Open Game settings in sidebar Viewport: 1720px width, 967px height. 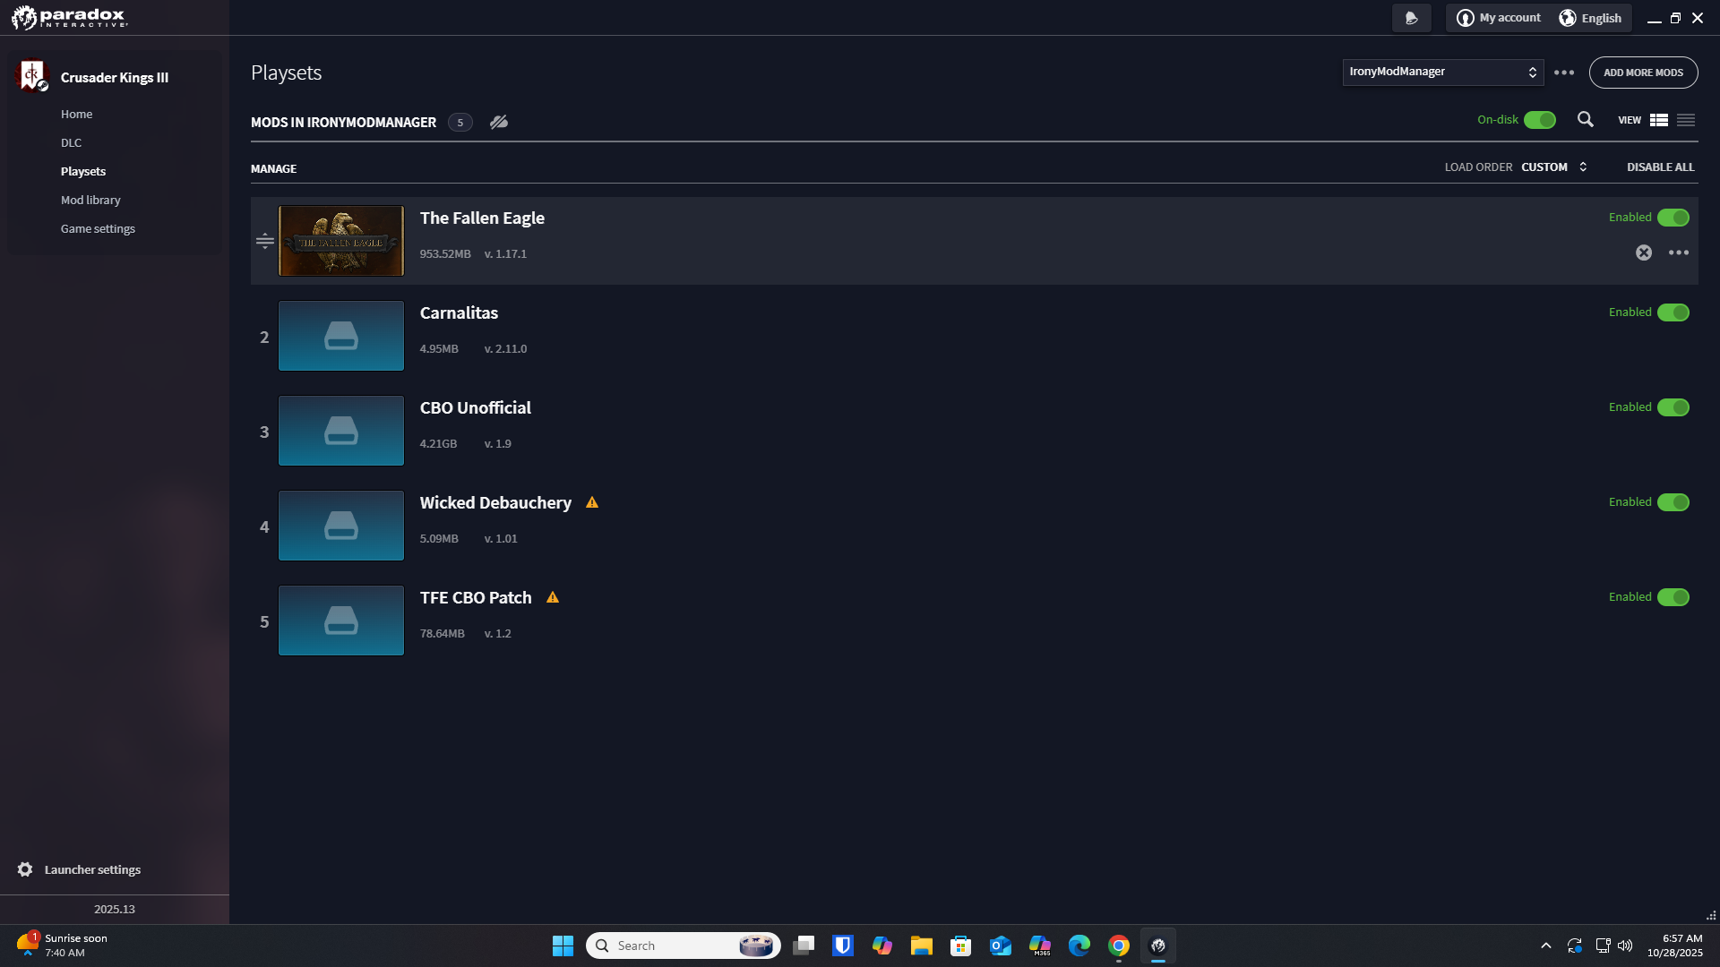98,229
